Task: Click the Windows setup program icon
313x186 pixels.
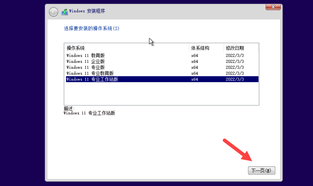Action: pos(64,12)
